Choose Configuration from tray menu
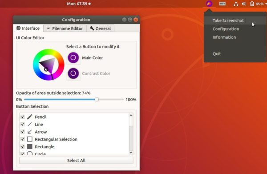267x174 pixels. click(235, 29)
